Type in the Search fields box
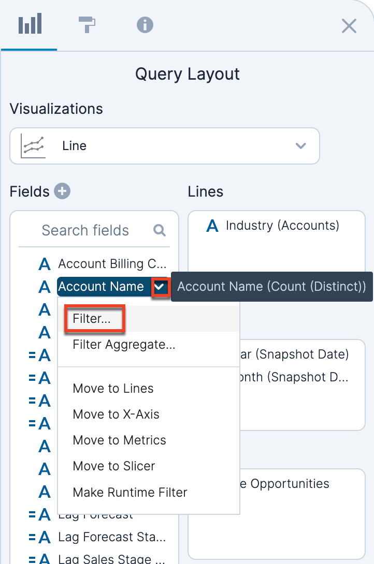Image resolution: width=374 pixels, height=564 pixels. pyautogui.click(x=85, y=230)
